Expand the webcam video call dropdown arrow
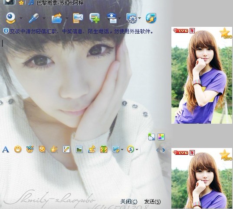This screenshot has height=209, width=233. (21, 18)
